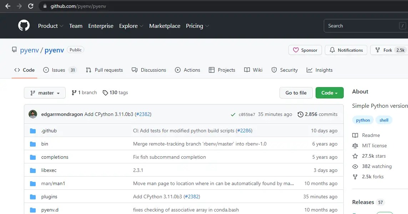Open the edgarrmondragon author link
Viewport: 408px width, 214px height.
(x=62, y=114)
